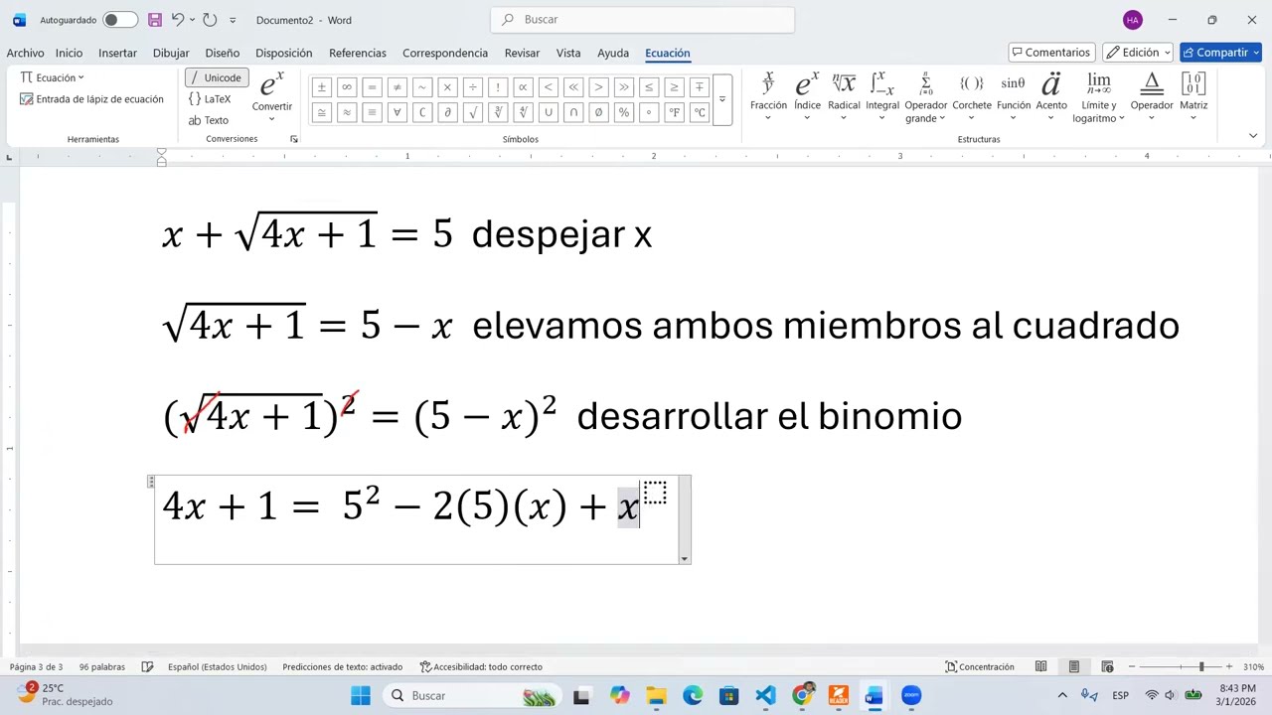The height and width of the screenshot is (715, 1272).
Task: Click Entrada de lápiz de ecuación
Action: click(x=91, y=99)
